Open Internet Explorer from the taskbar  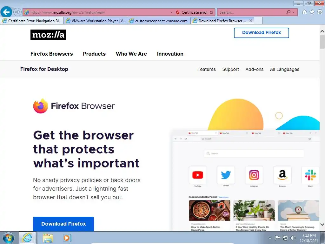click(x=27, y=238)
